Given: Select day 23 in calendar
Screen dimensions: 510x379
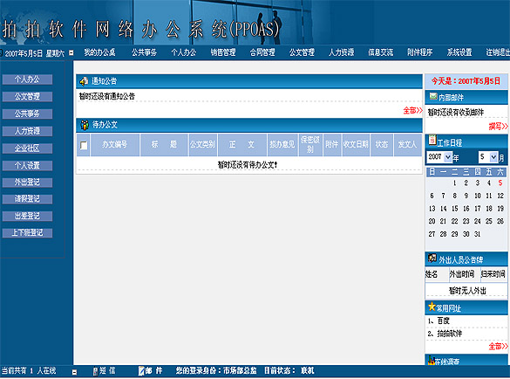Looking at the screenshot, I should 466,221.
